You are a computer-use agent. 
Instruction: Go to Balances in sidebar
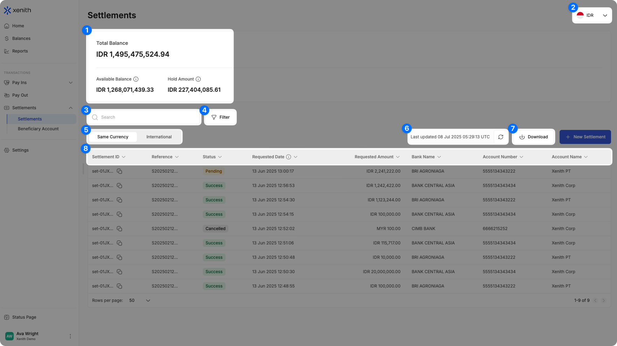[x=21, y=39]
